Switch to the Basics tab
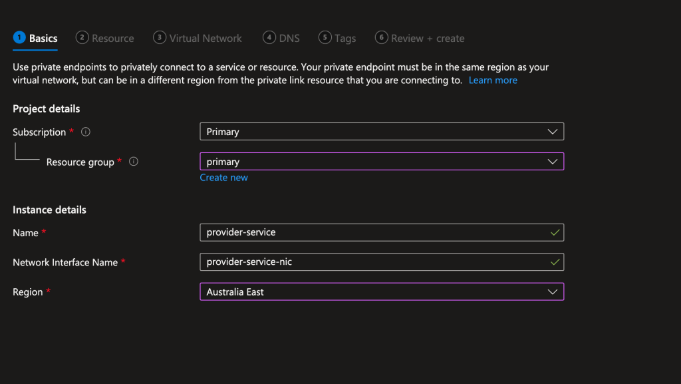 (x=43, y=39)
